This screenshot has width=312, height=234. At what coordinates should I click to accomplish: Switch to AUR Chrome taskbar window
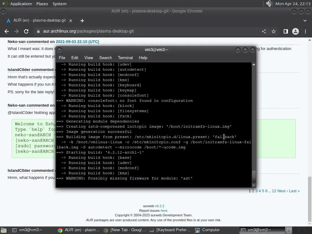(79, 230)
